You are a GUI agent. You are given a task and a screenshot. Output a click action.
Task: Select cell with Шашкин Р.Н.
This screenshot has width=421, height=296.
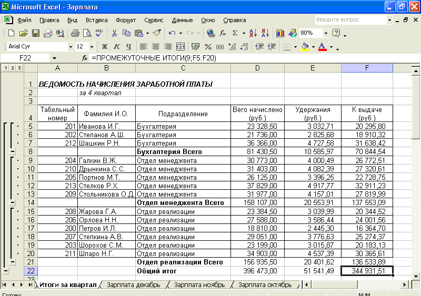click(x=107, y=143)
